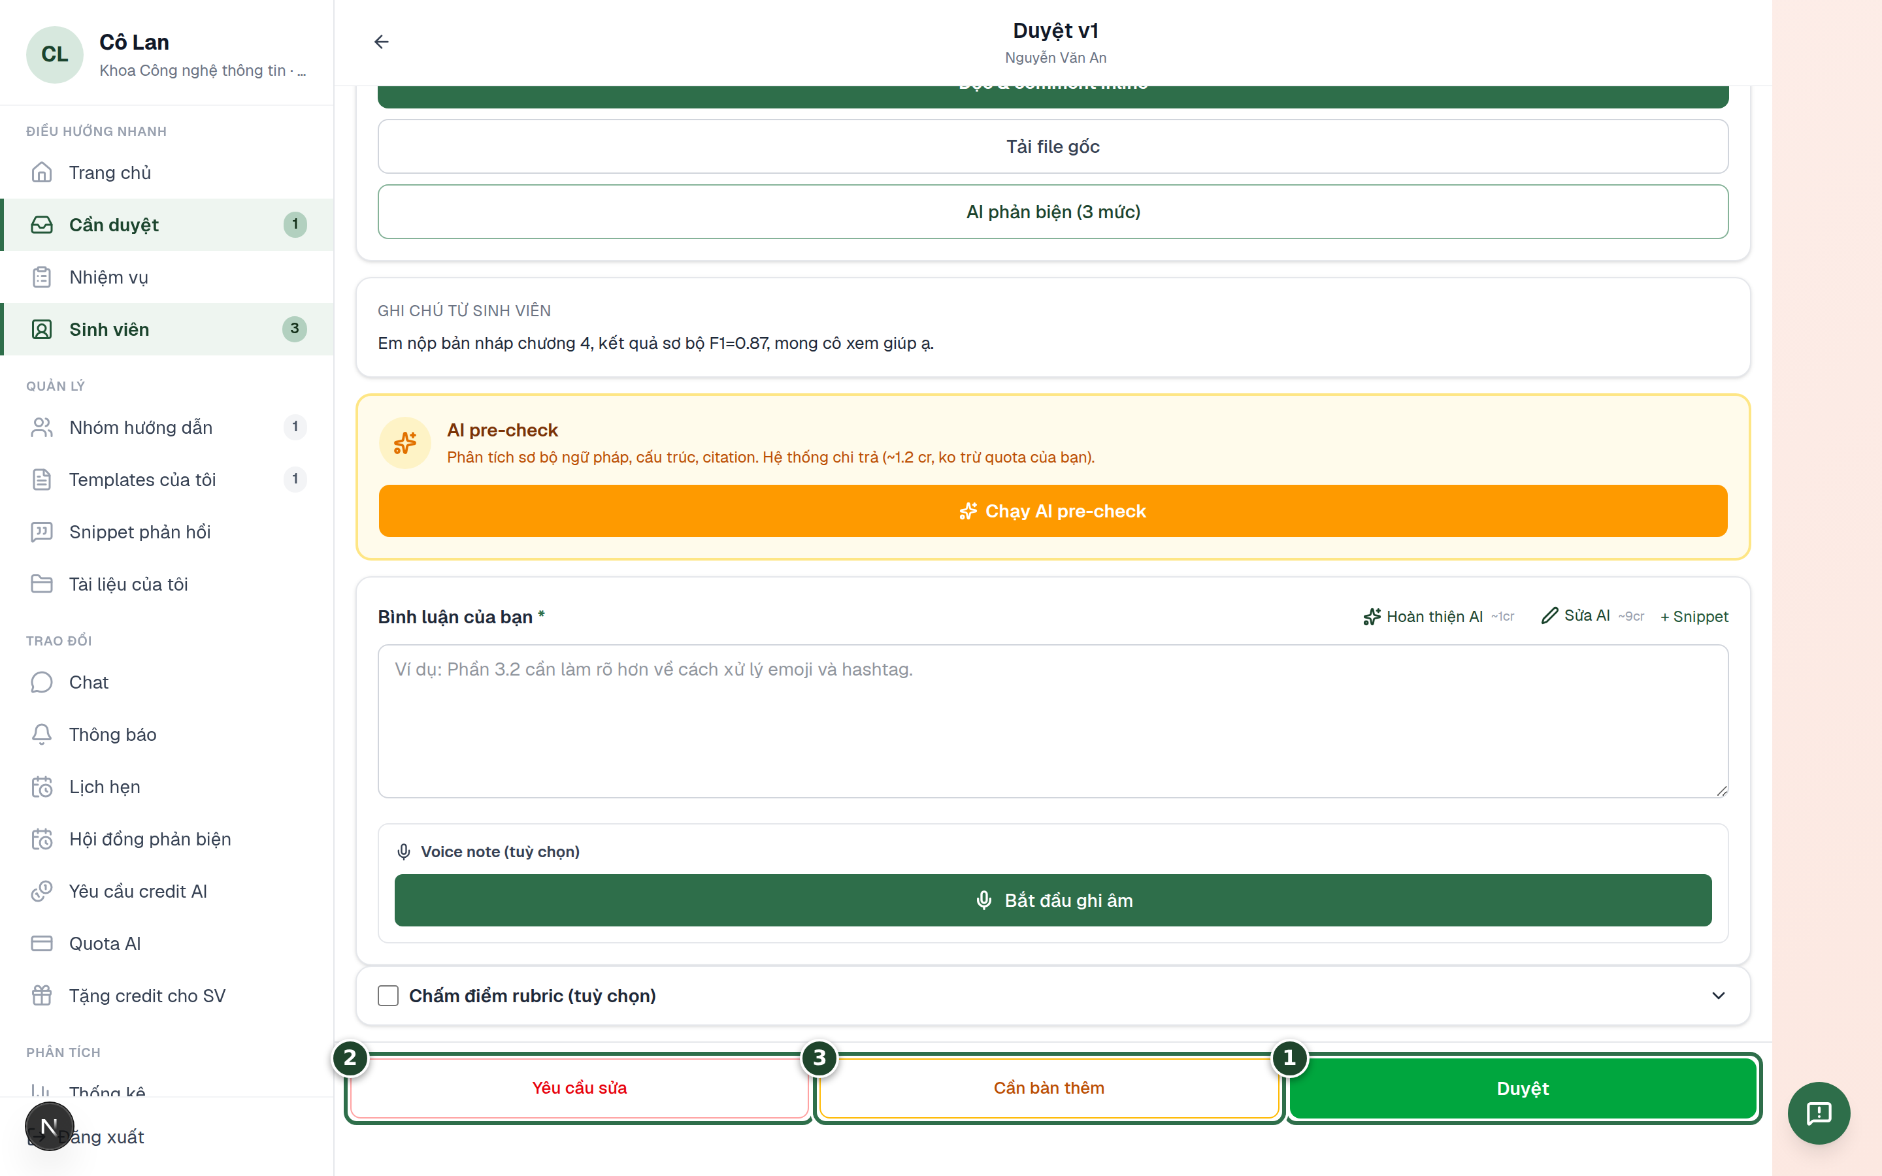This screenshot has width=1882, height=1176.
Task: Click the quote icon beside Snippet phản hồi
Action: [42, 531]
